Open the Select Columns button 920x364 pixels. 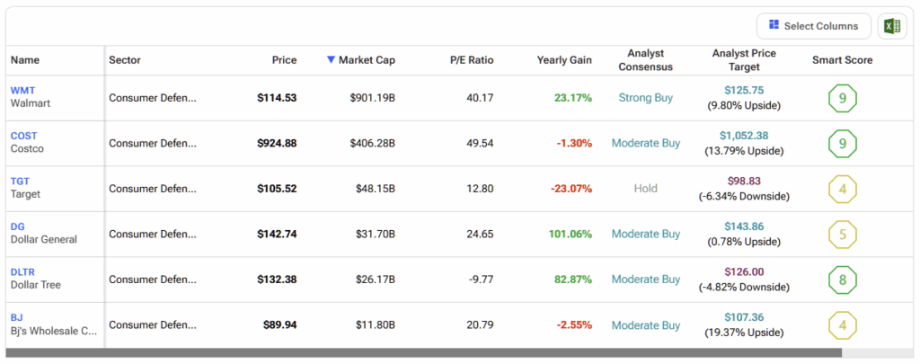pyautogui.click(x=813, y=26)
